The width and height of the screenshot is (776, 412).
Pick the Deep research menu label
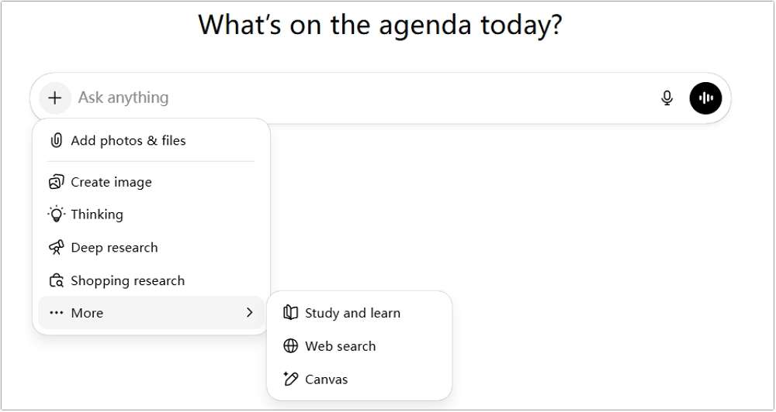pos(114,248)
